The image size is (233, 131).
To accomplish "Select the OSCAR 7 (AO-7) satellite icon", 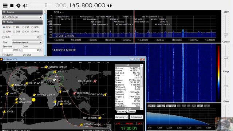I will click(105, 94).
